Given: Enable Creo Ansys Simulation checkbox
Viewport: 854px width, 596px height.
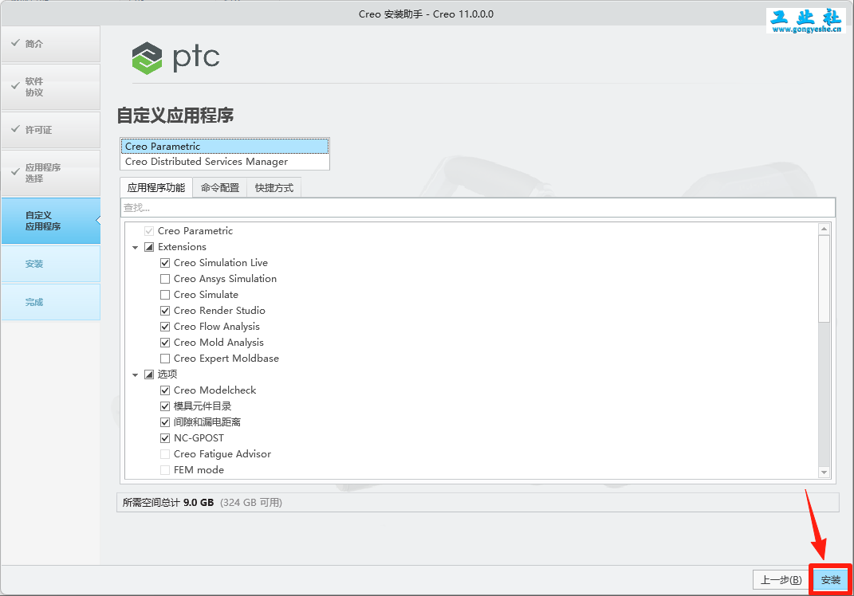Looking at the screenshot, I should coord(165,279).
